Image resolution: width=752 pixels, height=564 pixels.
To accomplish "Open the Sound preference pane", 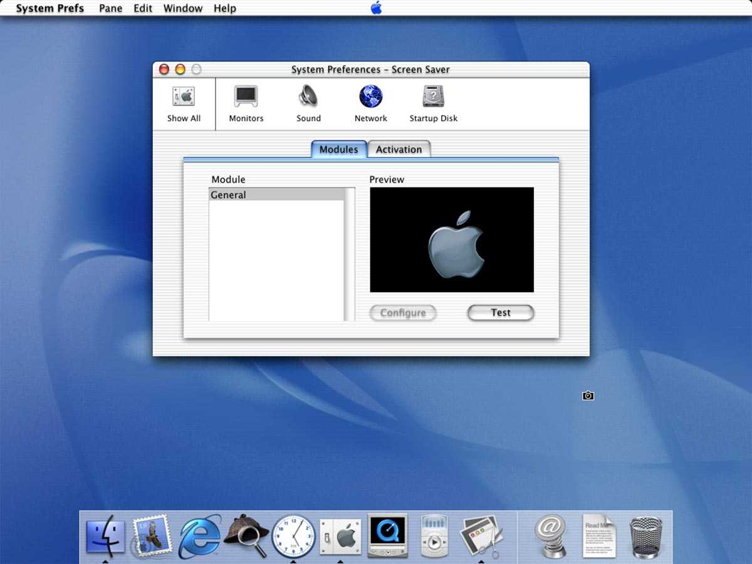I will (x=308, y=104).
